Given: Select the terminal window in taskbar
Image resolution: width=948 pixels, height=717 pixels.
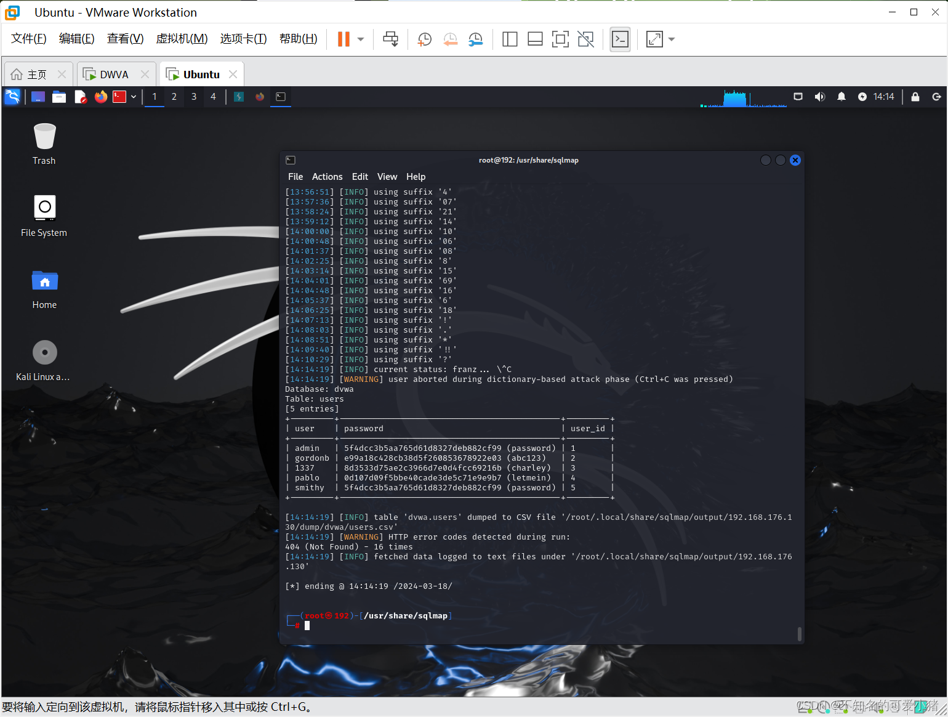Looking at the screenshot, I should (x=281, y=97).
